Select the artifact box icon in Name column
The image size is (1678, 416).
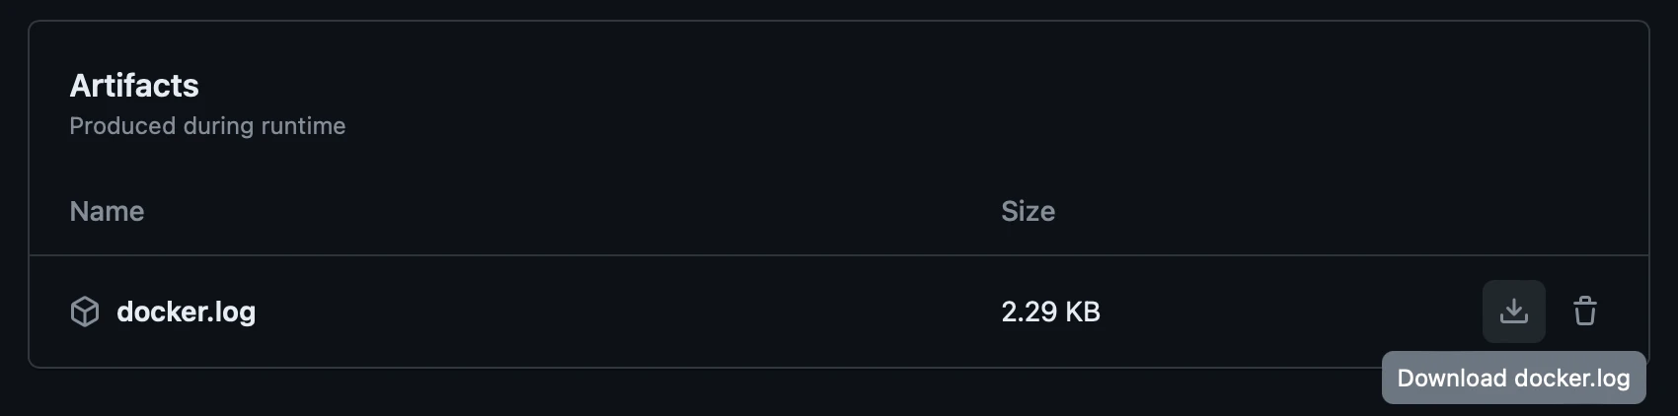coord(85,312)
